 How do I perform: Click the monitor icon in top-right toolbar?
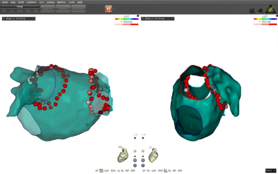[252, 11]
